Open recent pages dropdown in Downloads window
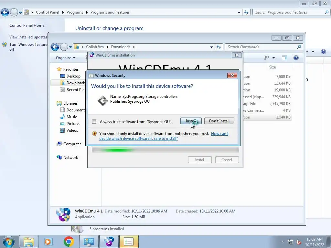 70,47
